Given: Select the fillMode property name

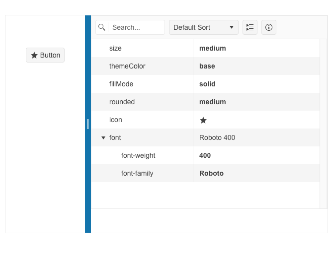Looking at the screenshot, I should click(121, 84).
